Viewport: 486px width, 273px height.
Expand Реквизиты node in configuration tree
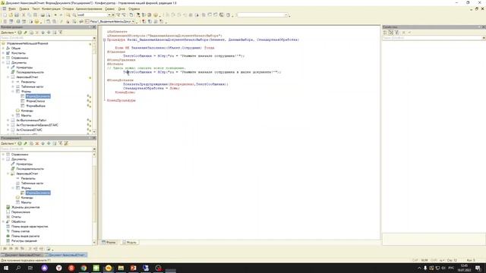(13, 82)
